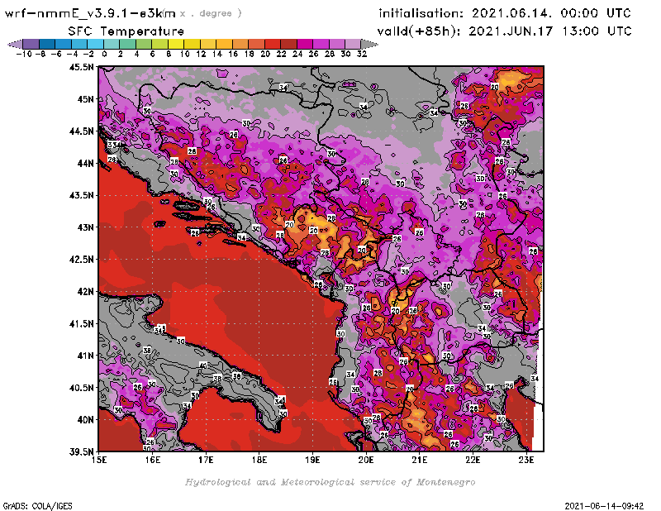
Task: Click the light green swatch between 4 and 6
Action: (x=143, y=44)
